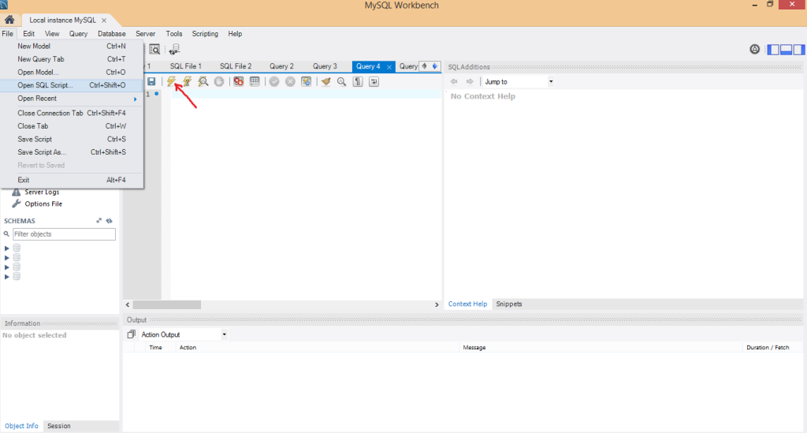Toggle the right sidebar panel visibility

[799, 50]
